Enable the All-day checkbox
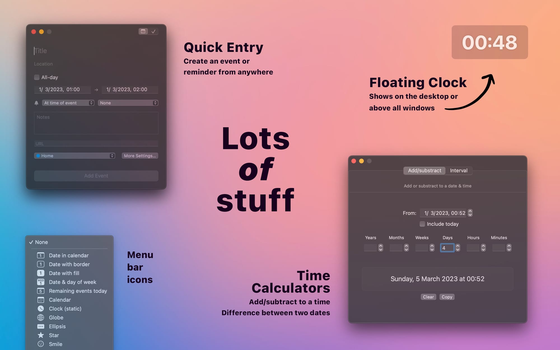 click(37, 77)
